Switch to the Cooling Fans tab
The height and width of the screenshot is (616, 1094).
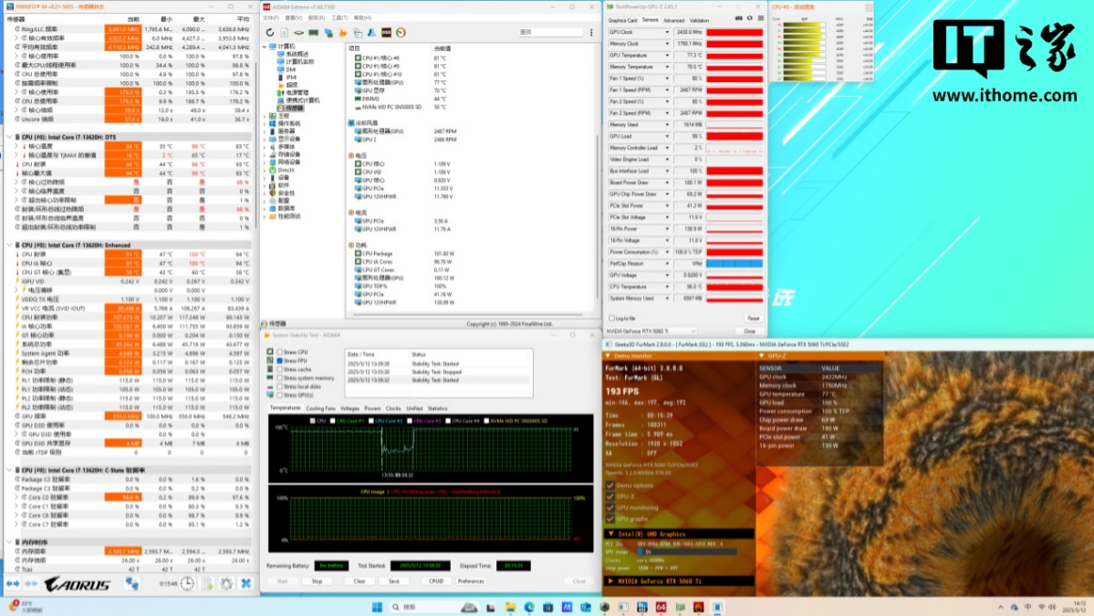(320, 408)
